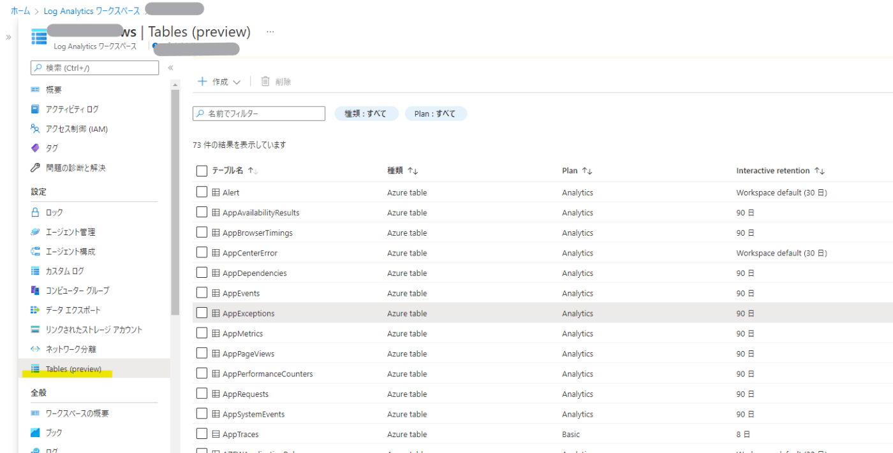This screenshot has height=453, width=893.
Task: Click AppSystemEvents table name
Action: 253,414
